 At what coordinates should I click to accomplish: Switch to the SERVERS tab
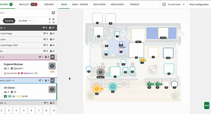tap(49, 4)
